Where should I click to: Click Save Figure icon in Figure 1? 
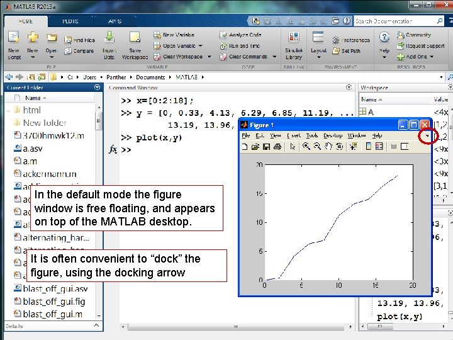click(x=266, y=147)
